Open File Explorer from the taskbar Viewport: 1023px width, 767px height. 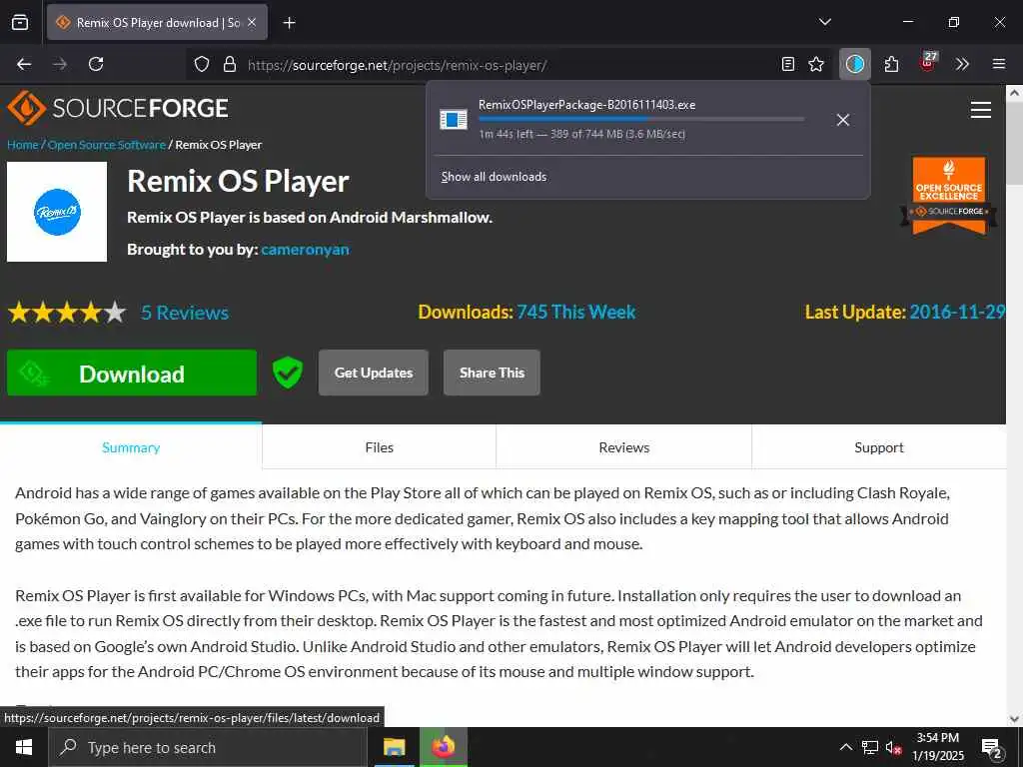click(394, 747)
